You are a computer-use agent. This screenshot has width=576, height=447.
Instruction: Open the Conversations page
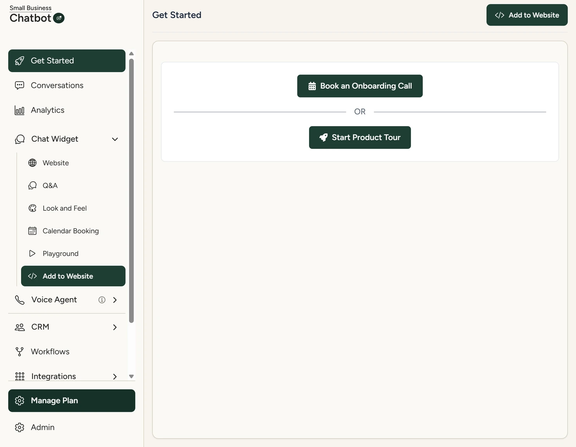pyautogui.click(x=67, y=85)
